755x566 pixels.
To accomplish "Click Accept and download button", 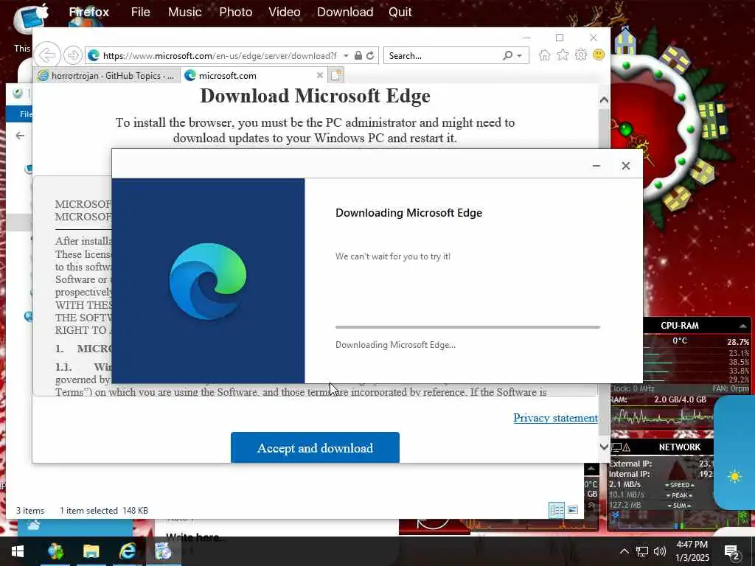I will (315, 447).
